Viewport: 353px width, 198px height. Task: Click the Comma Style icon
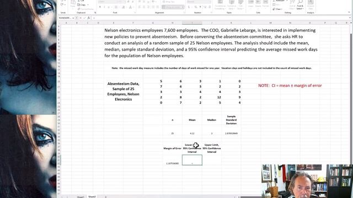(x=200, y=7)
